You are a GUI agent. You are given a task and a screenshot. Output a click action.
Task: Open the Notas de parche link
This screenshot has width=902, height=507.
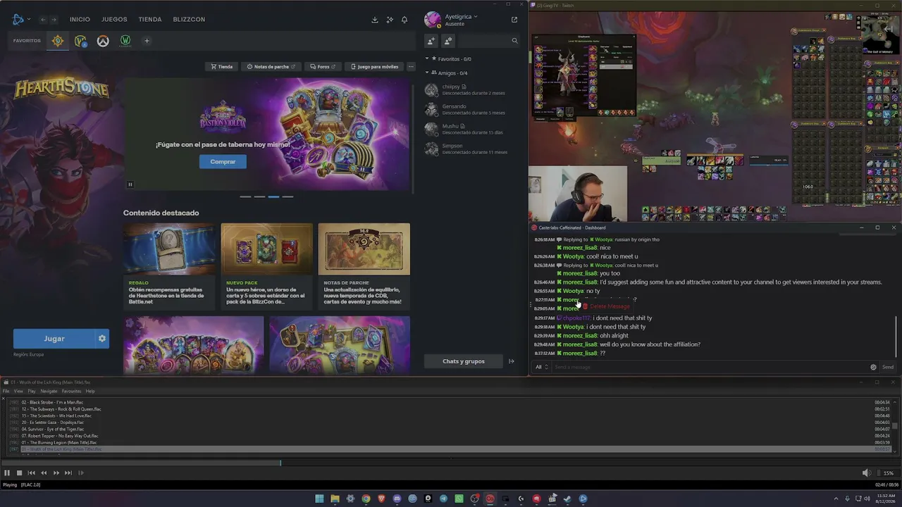[x=271, y=67]
